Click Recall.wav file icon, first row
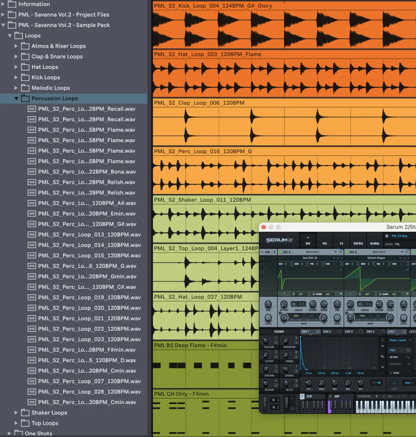 pyautogui.click(x=32, y=109)
